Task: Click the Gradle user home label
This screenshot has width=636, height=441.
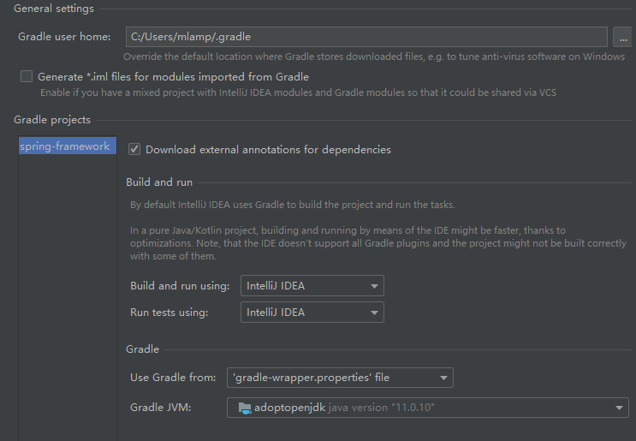Action: (x=64, y=37)
